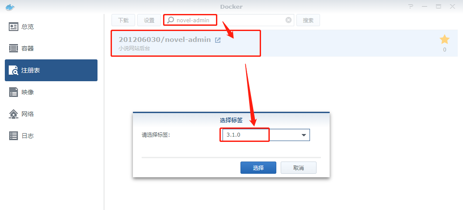Clear the search field with the X icon

pyautogui.click(x=289, y=20)
